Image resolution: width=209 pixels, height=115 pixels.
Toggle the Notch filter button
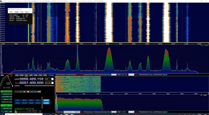pos(31,103)
